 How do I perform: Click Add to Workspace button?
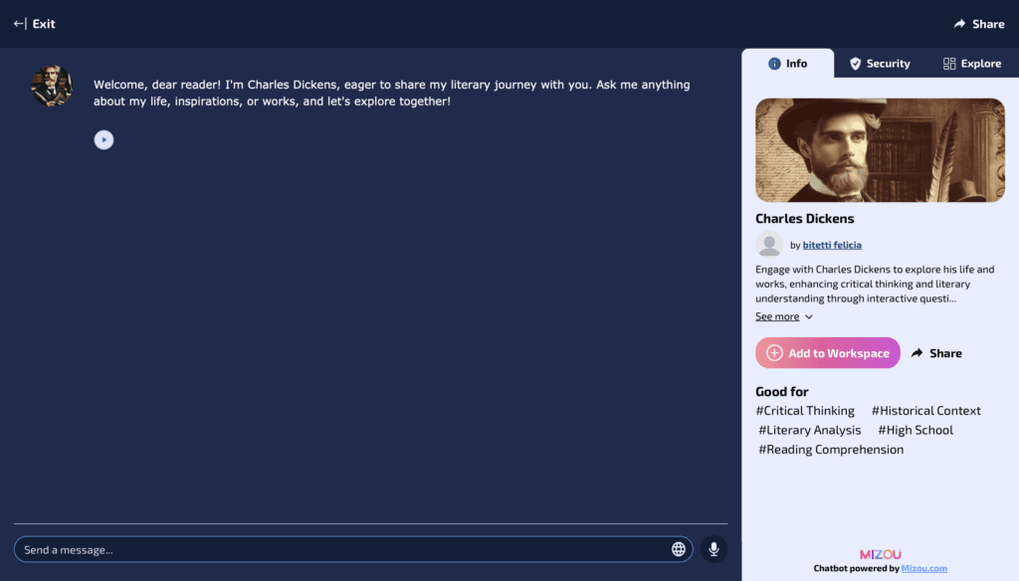click(x=828, y=353)
